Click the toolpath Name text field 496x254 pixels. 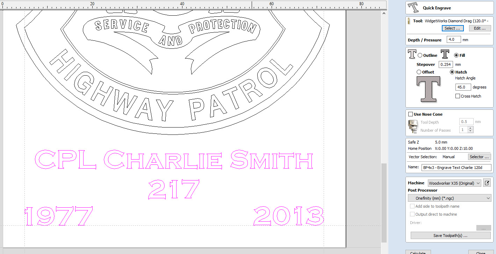pos(456,167)
